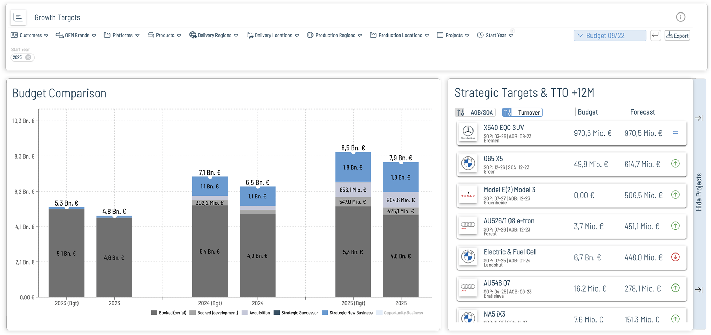Click the 2023 (Bgt) Booked serial bar segment
This screenshot has height=335, width=711.
(66, 253)
